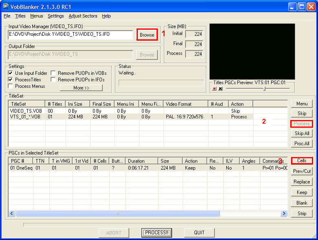Click the Blank button
318x240 pixels.
pyautogui.click(x=302, y=203)
